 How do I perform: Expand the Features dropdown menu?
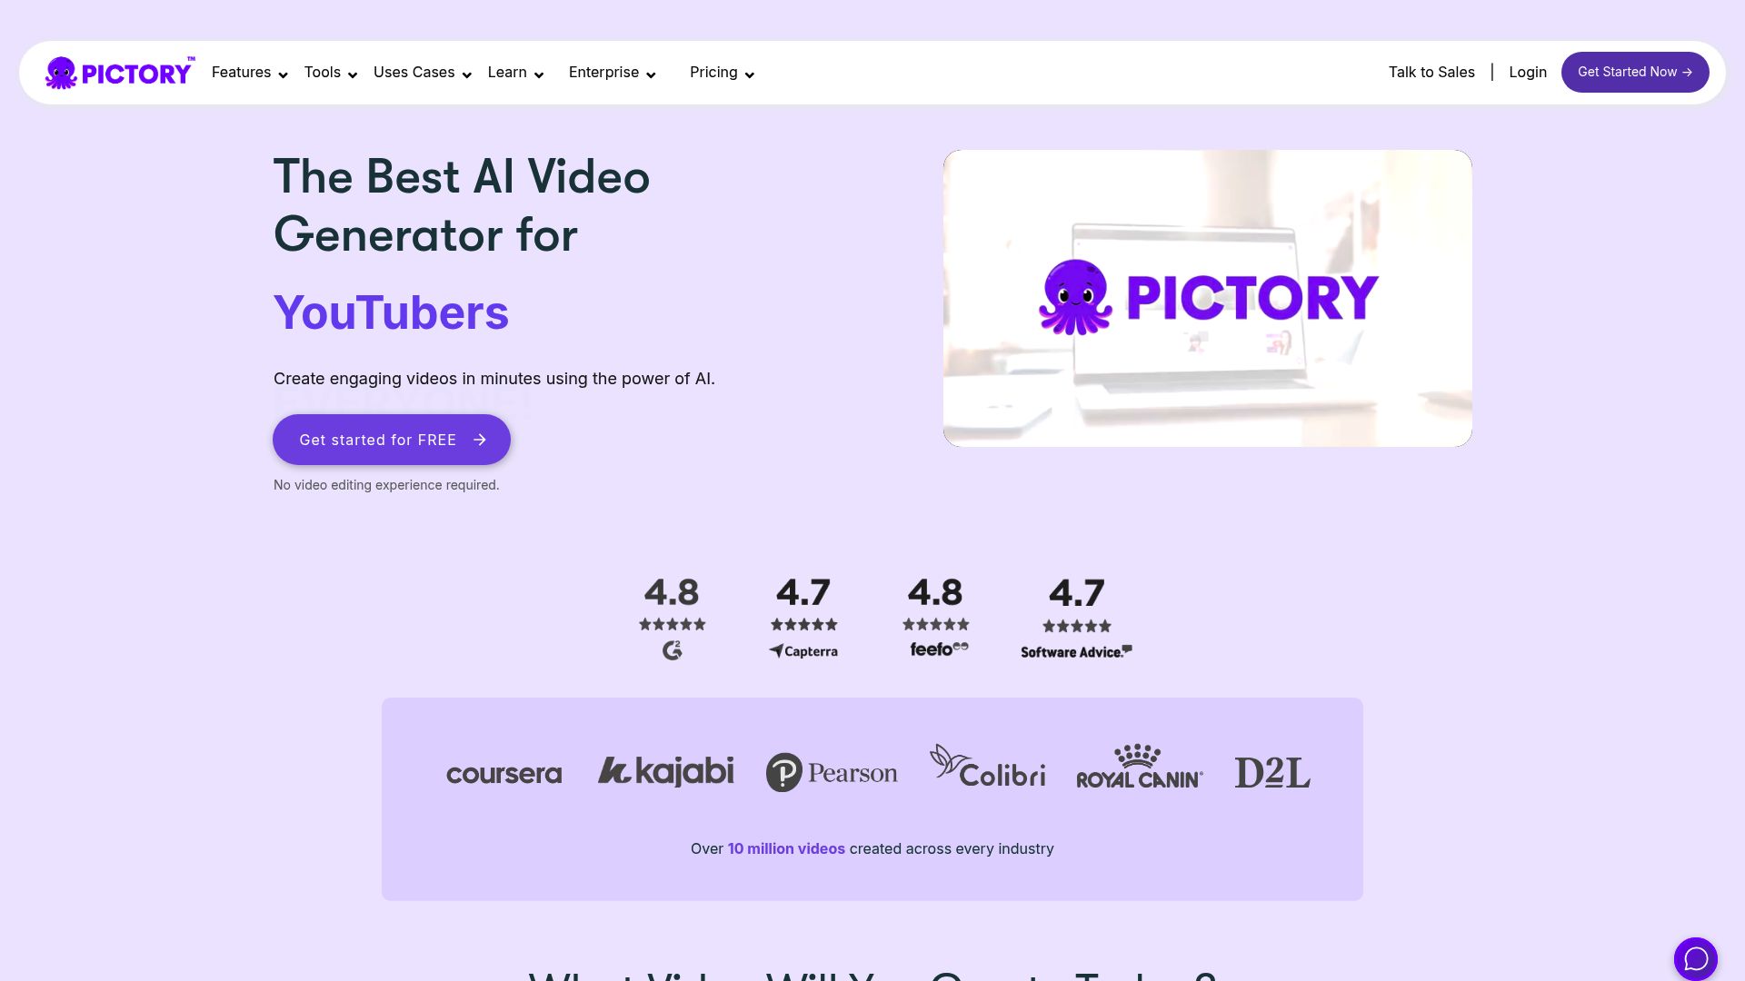pos(250,73)
